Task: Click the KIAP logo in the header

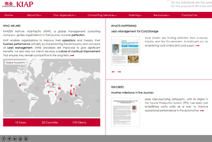Action: pos(18,5)
